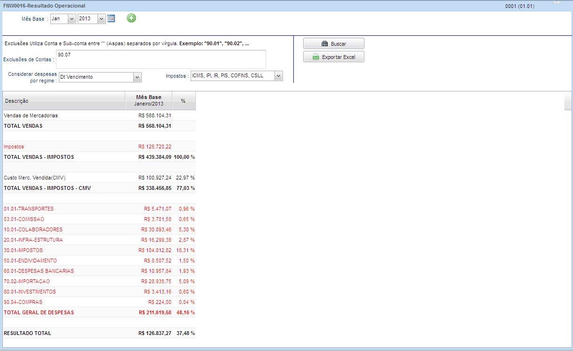Click the % column header
This screenshot has height=351, width=573.
pos(184,101)
